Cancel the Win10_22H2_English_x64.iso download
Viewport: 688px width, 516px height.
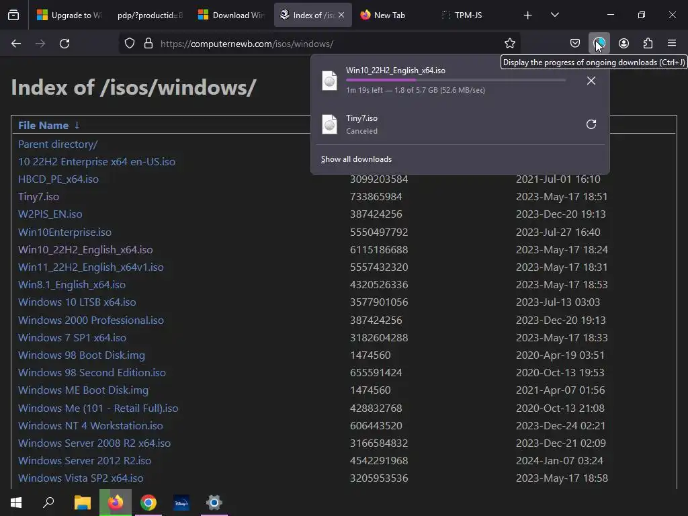tap(591, 81)
